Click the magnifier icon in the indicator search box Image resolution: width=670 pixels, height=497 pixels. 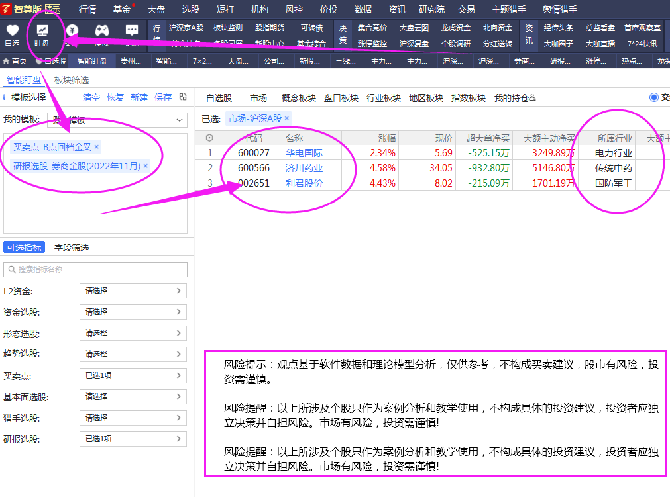pos(12,269)
